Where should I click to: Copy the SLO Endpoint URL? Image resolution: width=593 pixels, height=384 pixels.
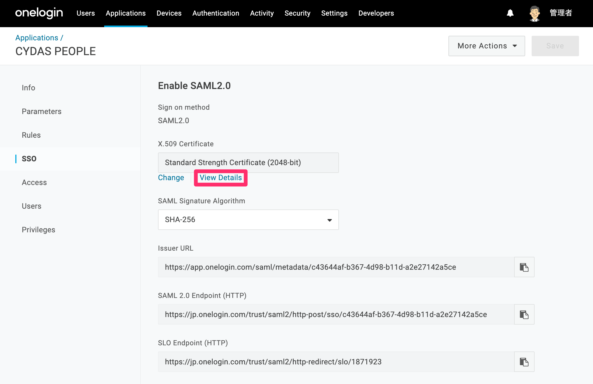click(x=524, y=362)
